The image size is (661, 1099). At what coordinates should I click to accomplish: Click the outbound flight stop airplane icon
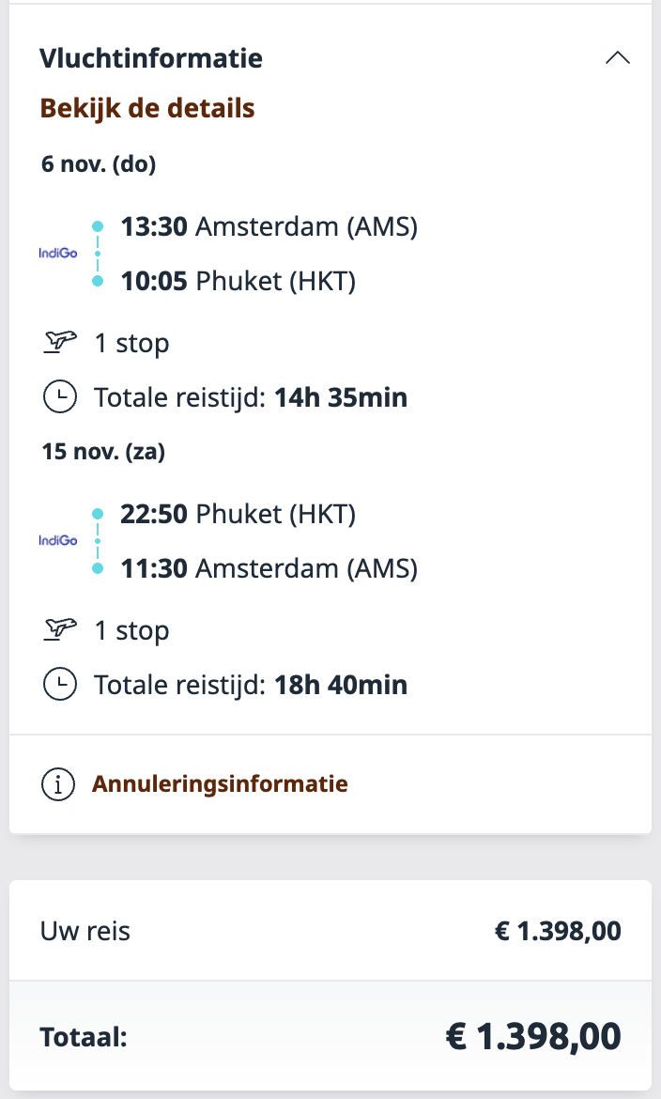59,343
